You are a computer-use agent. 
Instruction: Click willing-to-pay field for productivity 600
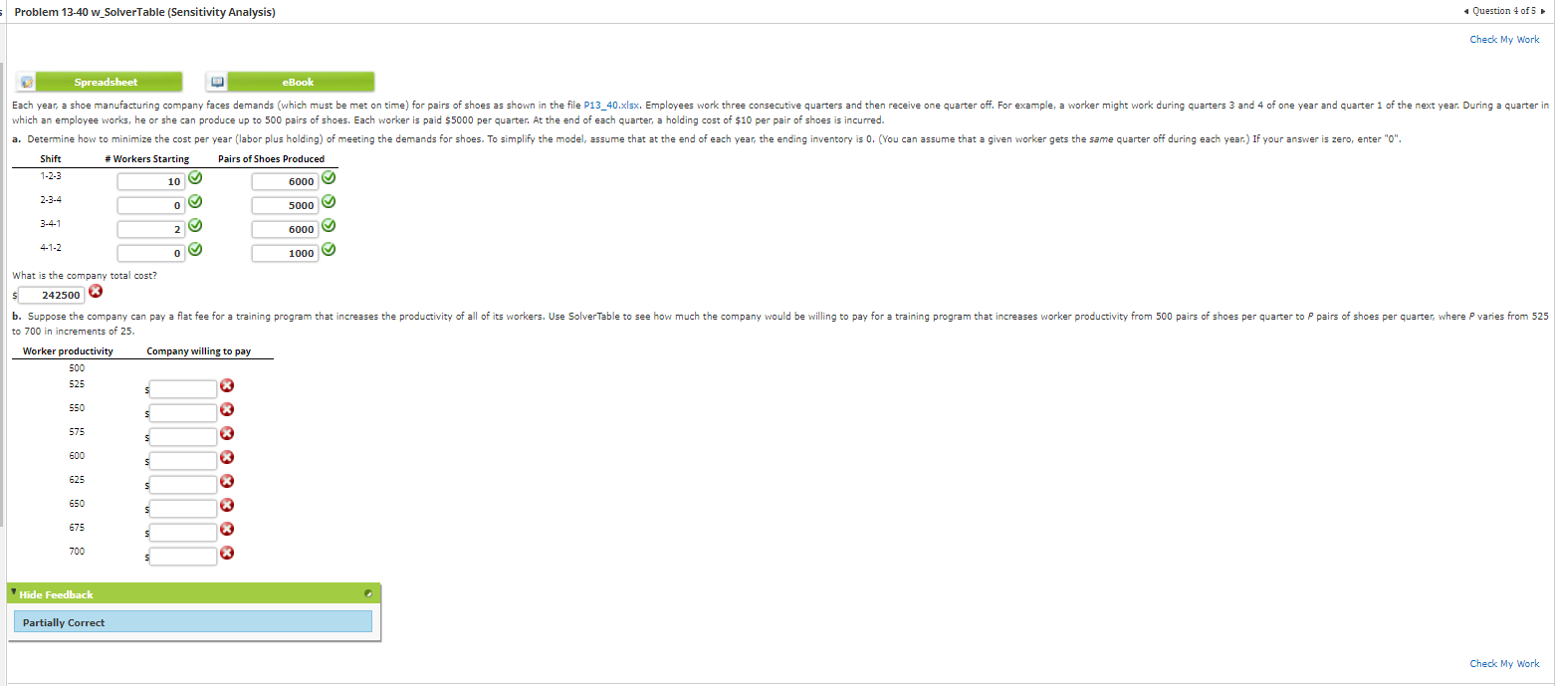pyautogui.click(x=183, y=460)
